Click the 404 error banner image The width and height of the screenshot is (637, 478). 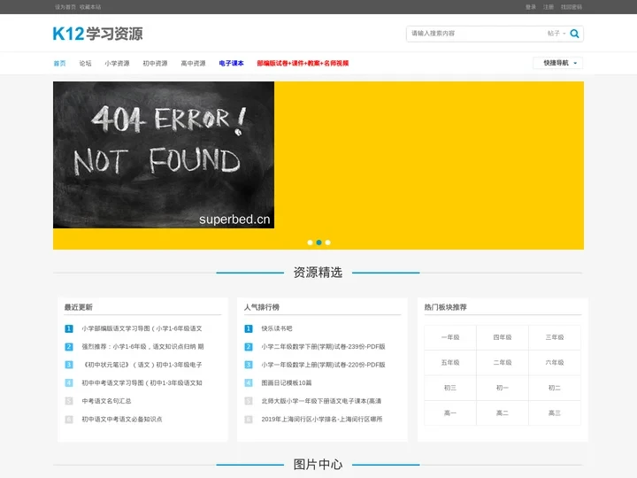click(x=164, y=155)
